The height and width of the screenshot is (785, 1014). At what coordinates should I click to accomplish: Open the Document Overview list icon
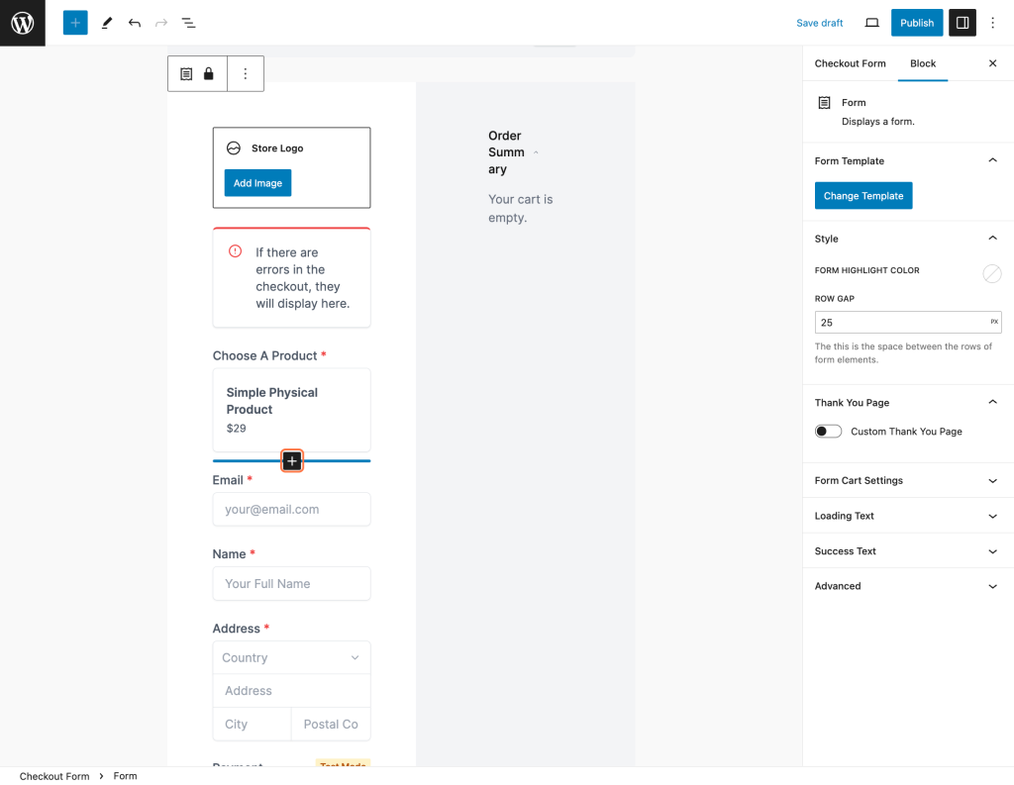pyautogui.click(x=188, y=23)
